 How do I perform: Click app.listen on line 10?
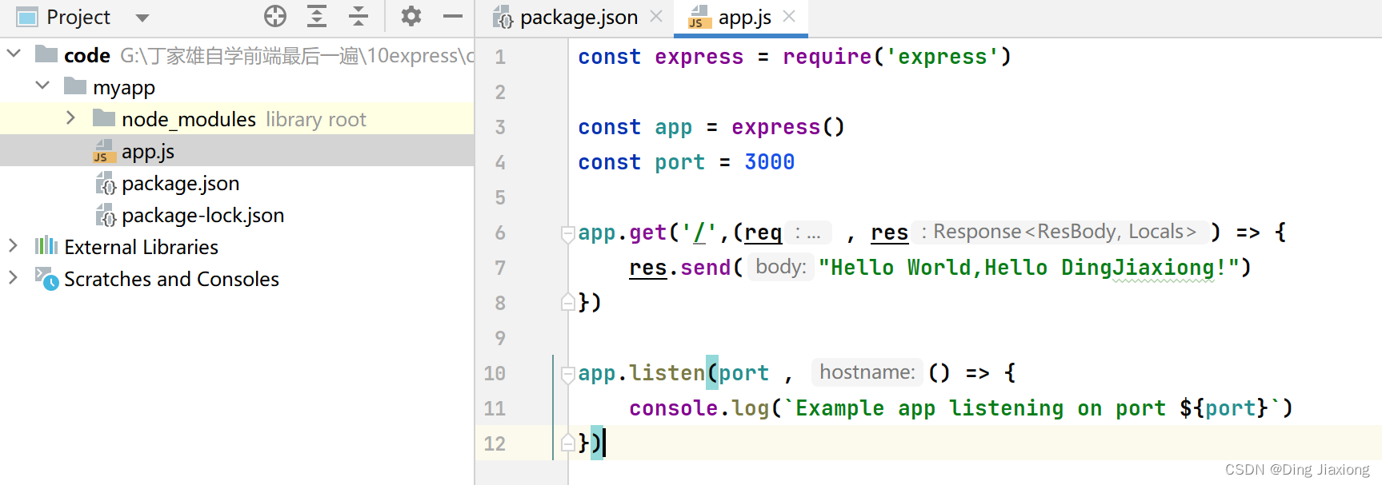point(641,373)
